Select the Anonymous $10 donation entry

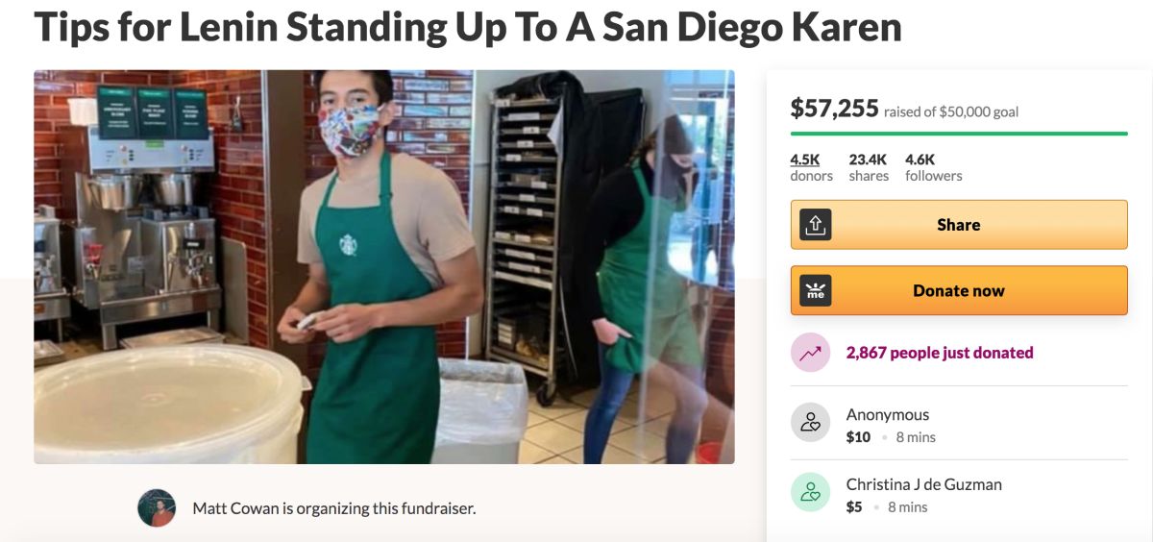click(x=959, y=422)
